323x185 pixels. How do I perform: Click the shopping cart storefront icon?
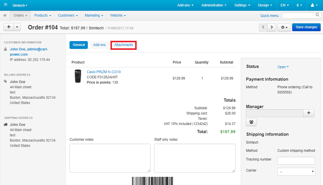[x=5, y=5]
